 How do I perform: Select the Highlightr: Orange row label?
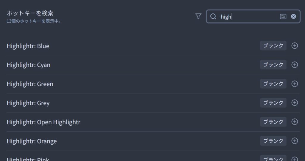pyautogui.click(x=32, y=141)
